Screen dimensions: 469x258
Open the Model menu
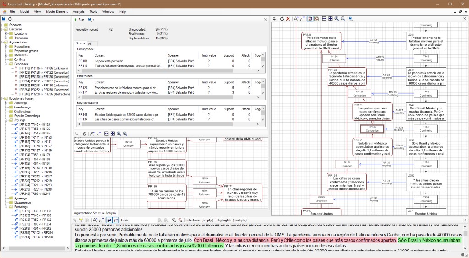coord(24,11)
